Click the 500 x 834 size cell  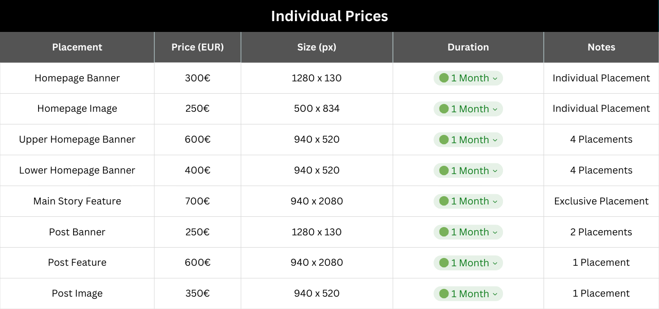pos(317,109)
